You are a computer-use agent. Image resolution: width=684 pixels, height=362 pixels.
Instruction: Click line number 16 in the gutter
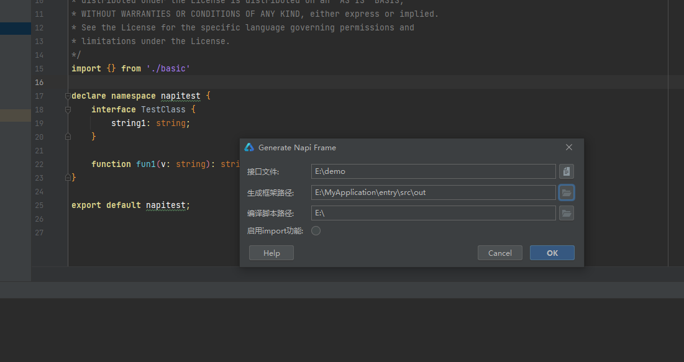coord(39,83)
